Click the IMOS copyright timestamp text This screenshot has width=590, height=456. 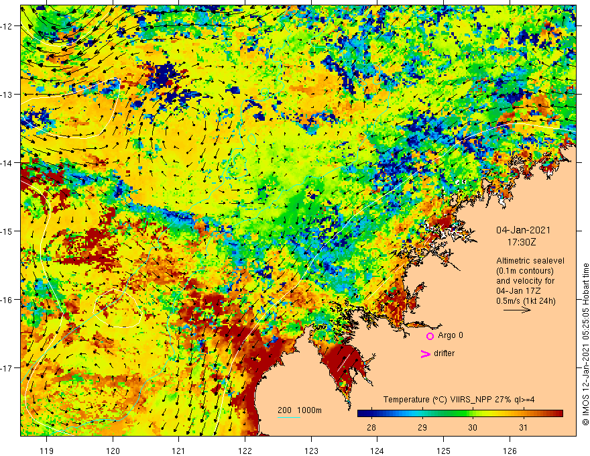pyautogui.click(x=585, y=344)
